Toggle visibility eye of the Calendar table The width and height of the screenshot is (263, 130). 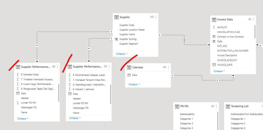pos(164,67)
